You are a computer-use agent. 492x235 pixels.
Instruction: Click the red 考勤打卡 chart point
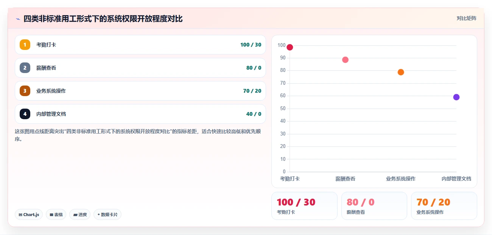pos(290,47)
